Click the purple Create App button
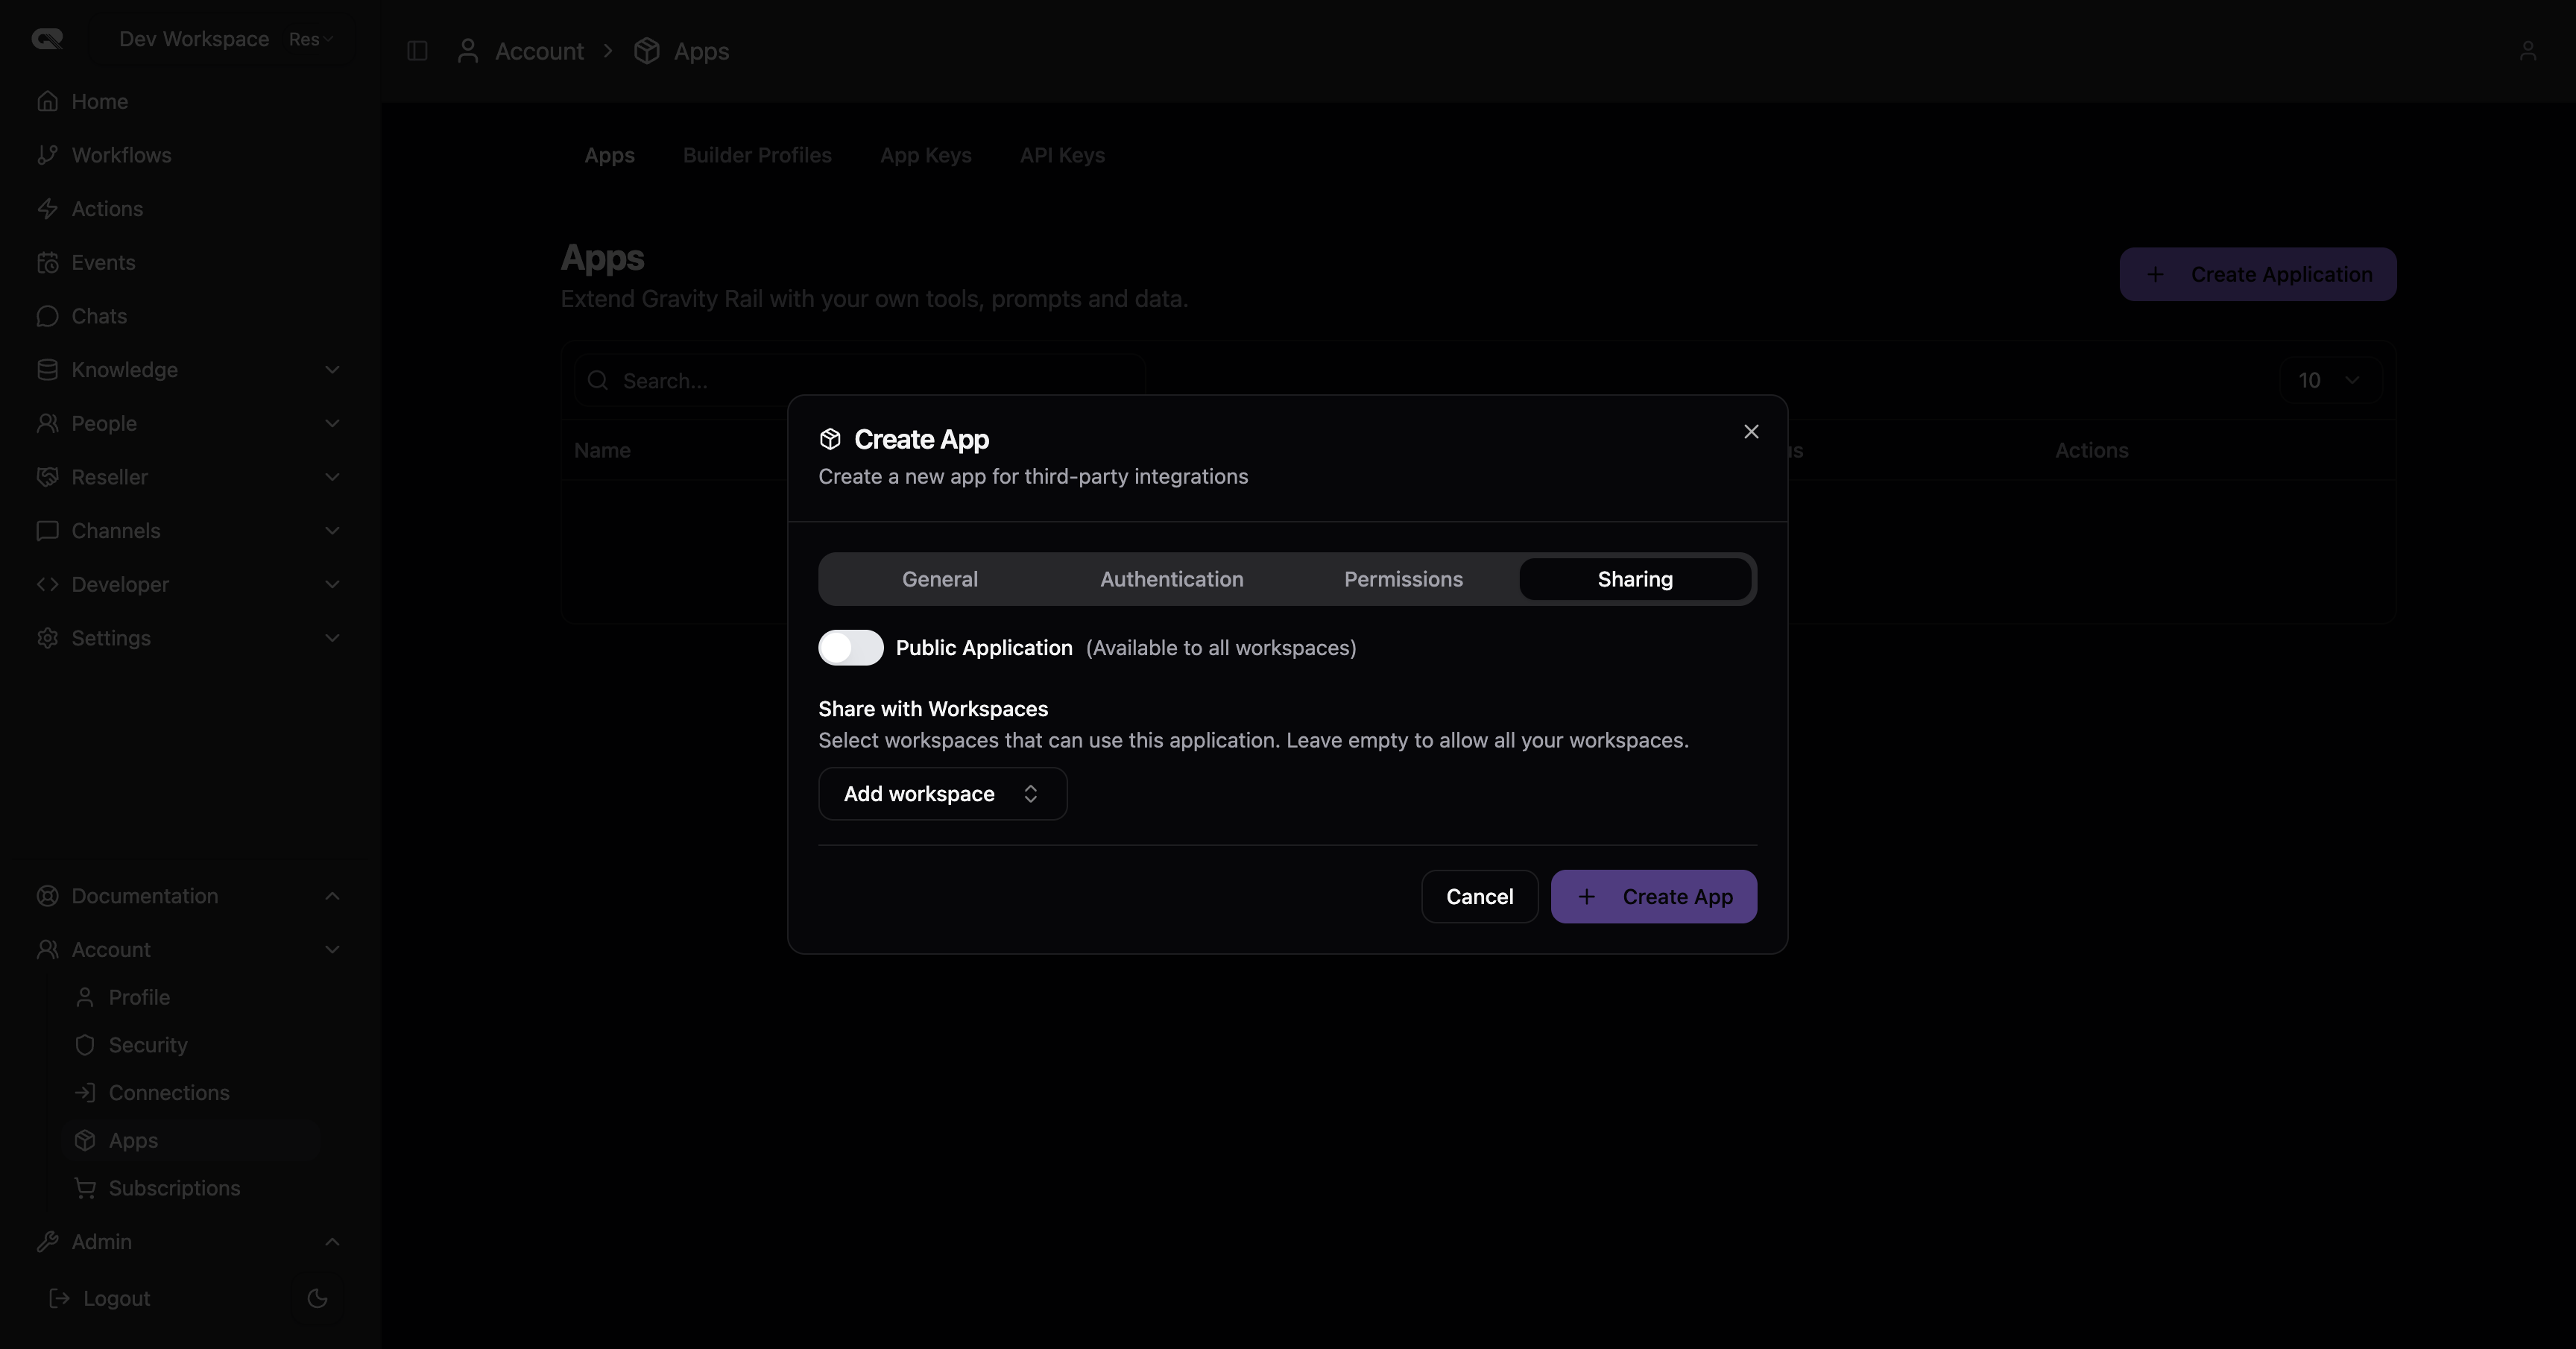Screen dimensions: 2576x1349 tap(1653, 897)
